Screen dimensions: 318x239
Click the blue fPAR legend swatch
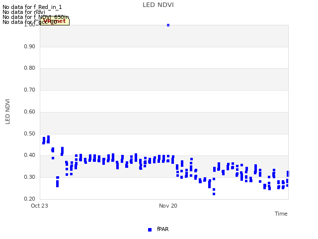[x=150, y=230]
